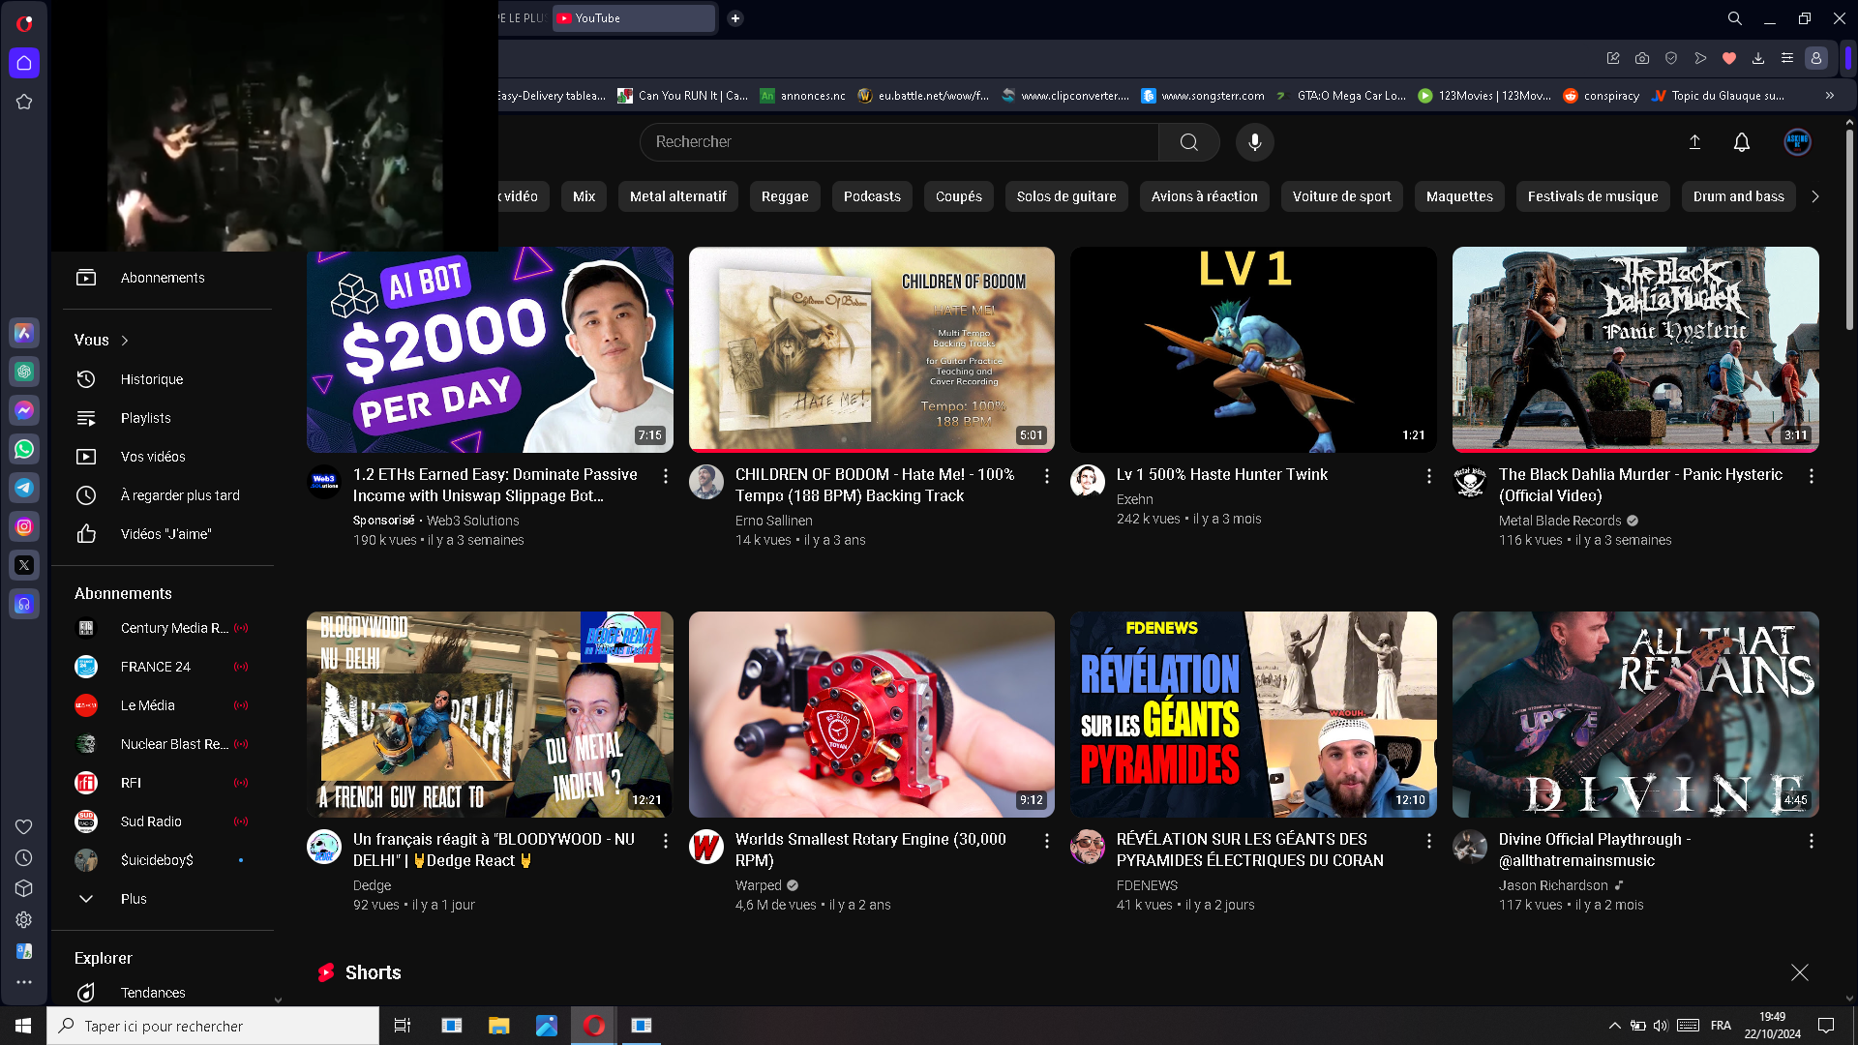Open the Panic Hysteric video thumbnail
1858x1045 pixels.
click(x=1635, y=349)
